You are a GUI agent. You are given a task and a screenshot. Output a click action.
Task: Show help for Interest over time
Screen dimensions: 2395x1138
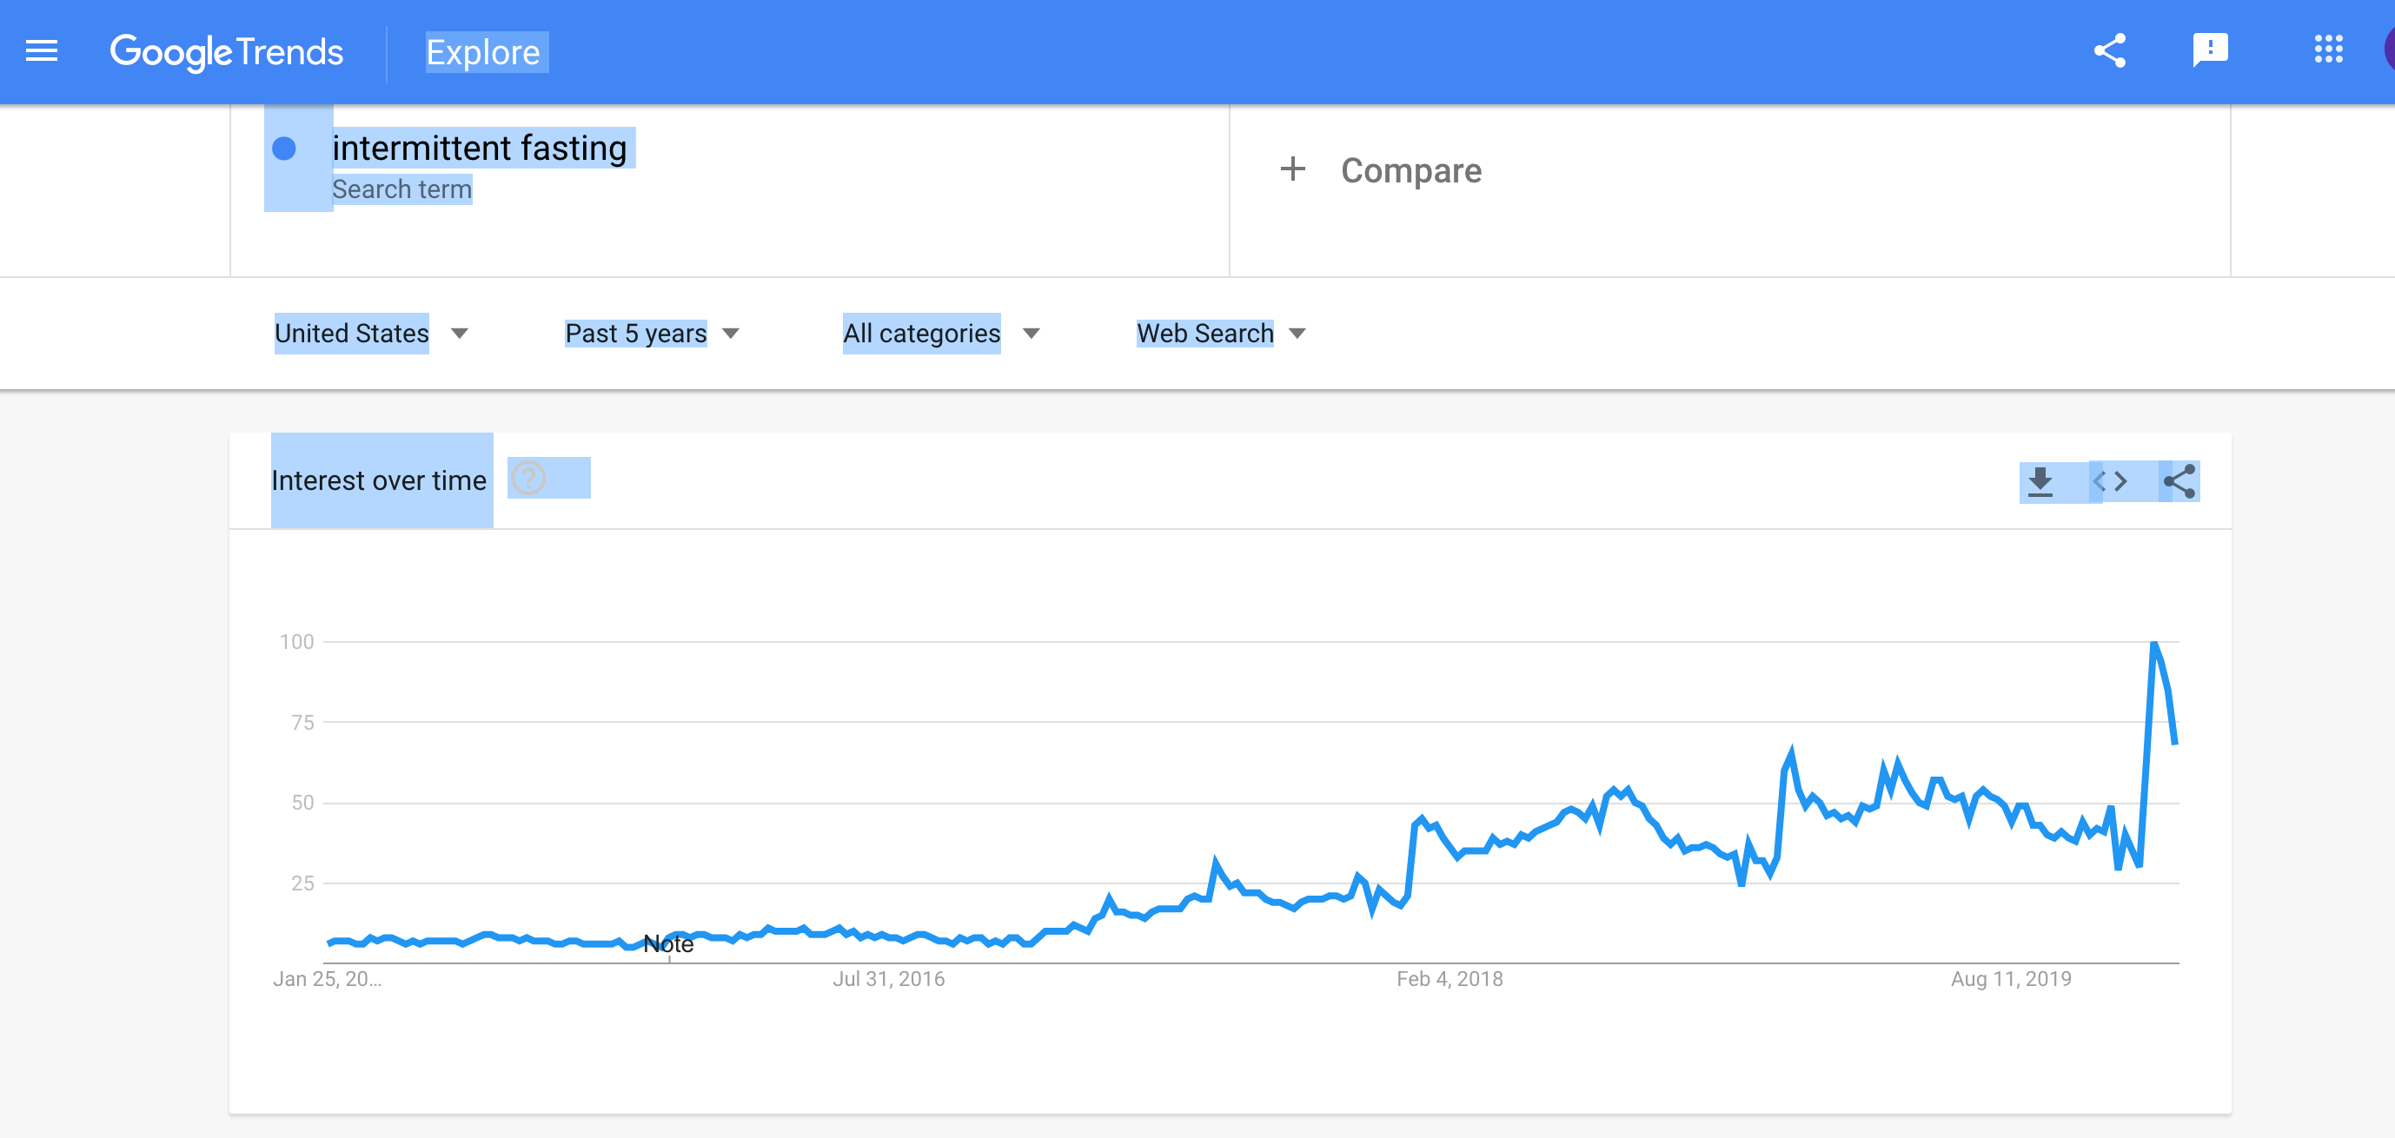(529, 479)
